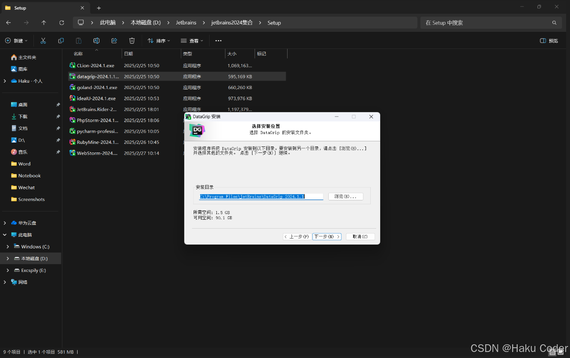The width and height of the screenshot is (570, 358).
Task: Select the 973,976 KB size cell
Action: tap(240, 98)
